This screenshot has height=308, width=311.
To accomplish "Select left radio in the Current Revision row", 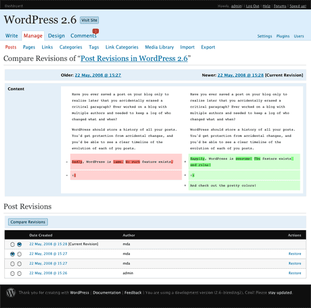I will coord(12,245).
